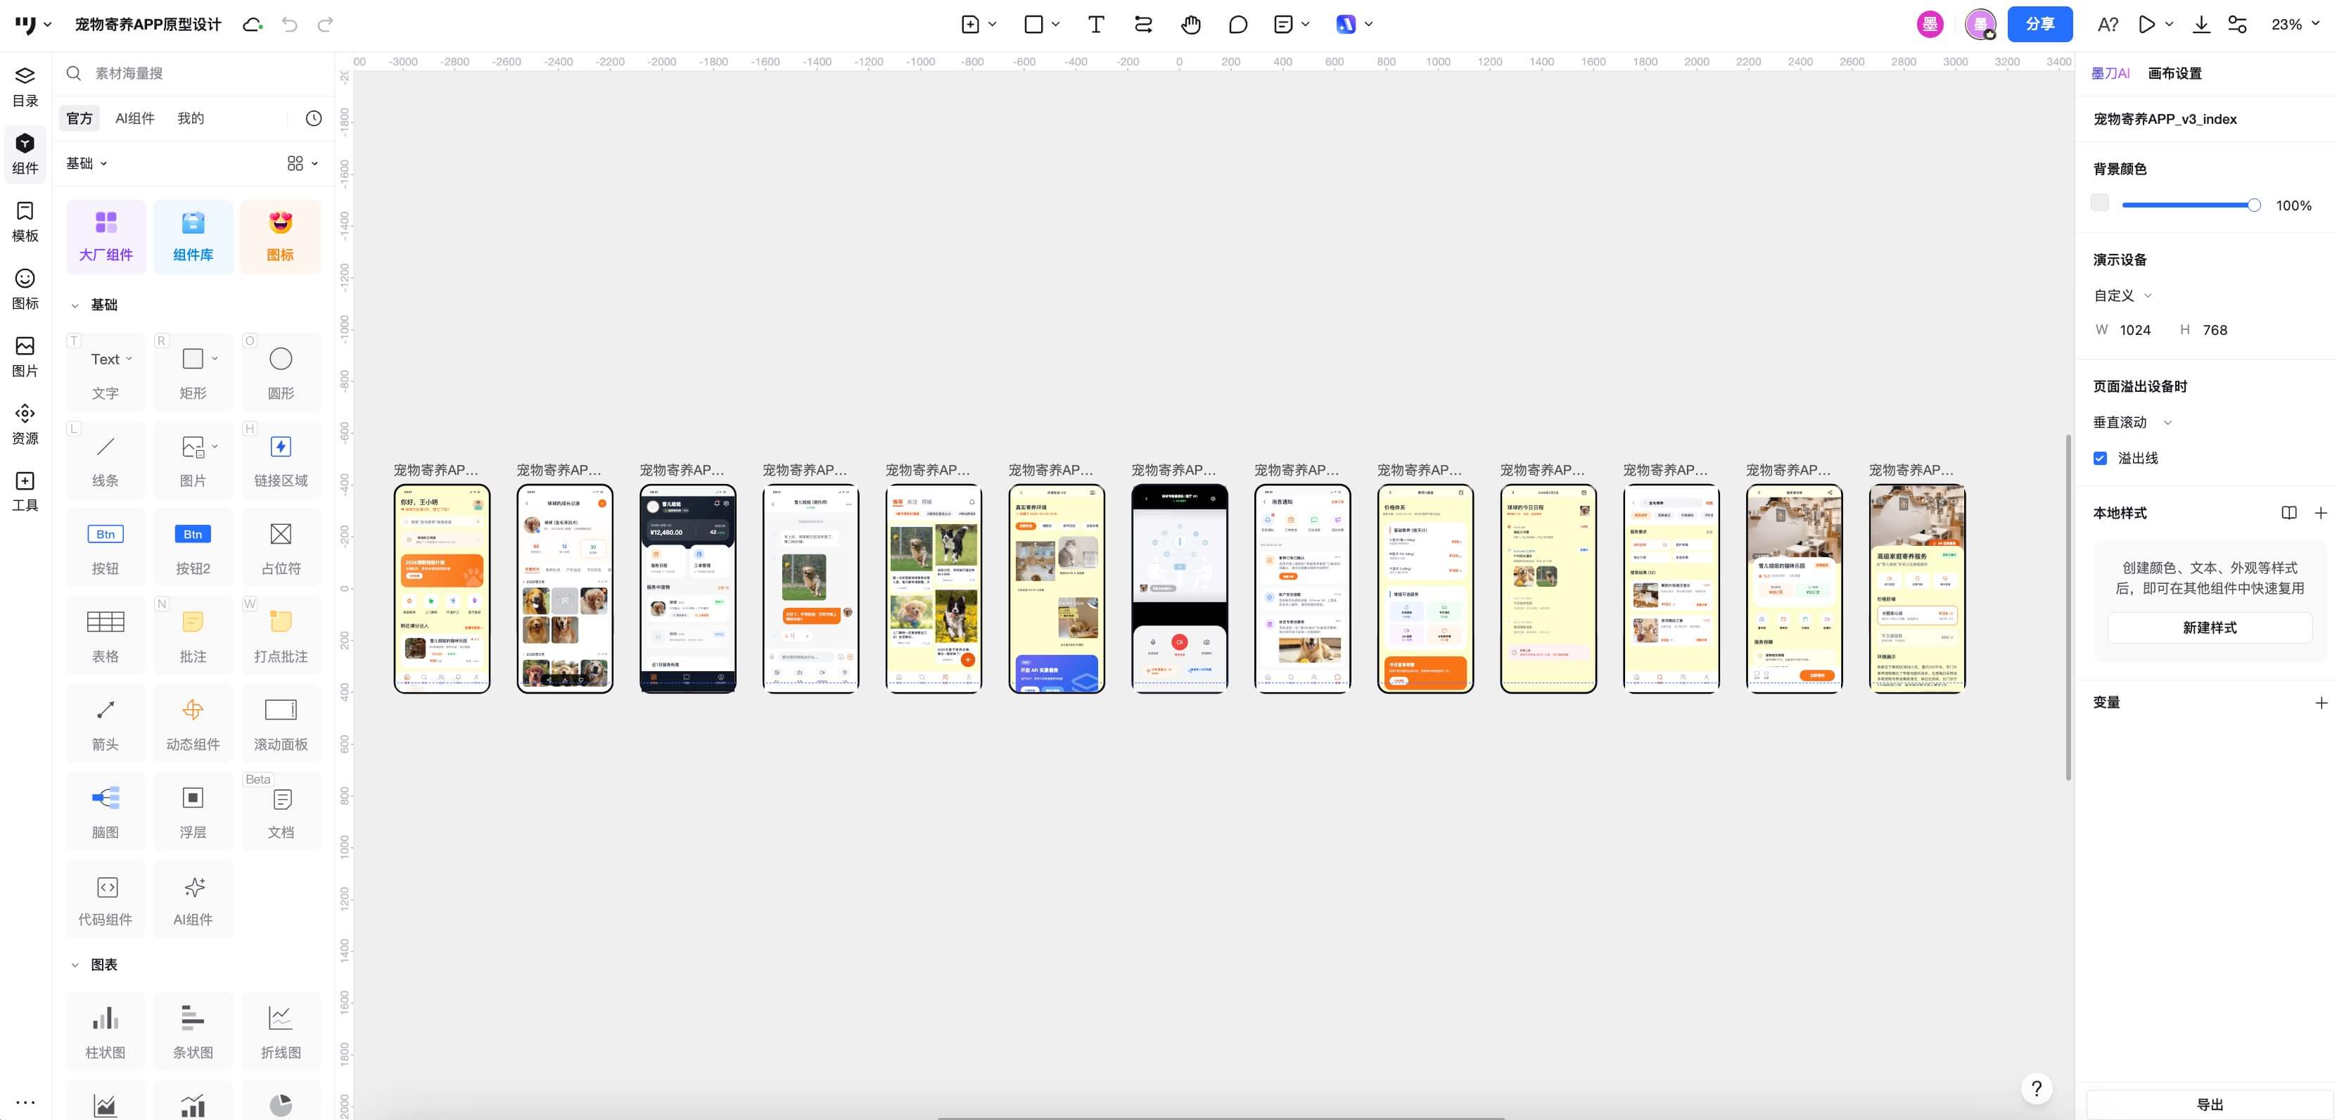The height and width of the screenshot is (1120, 2337).
Task: Open the Download icon in top bar
Action: (2201, 25)
